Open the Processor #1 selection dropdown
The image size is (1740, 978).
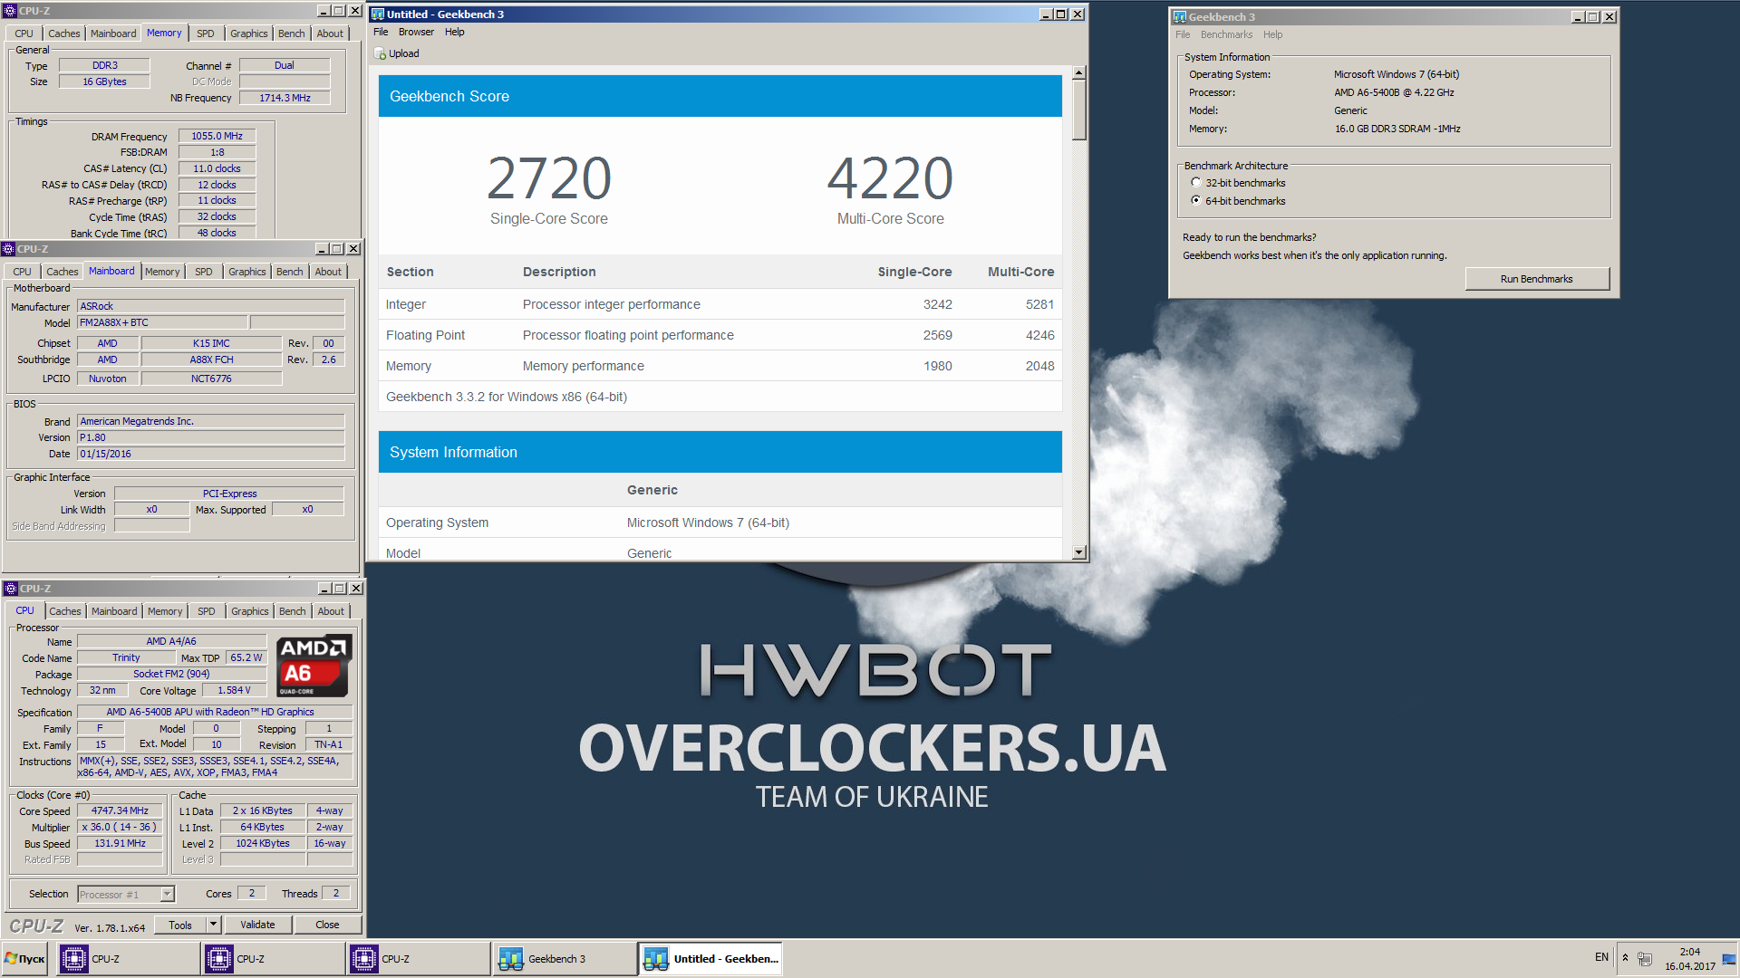click(x=167, y=895)
